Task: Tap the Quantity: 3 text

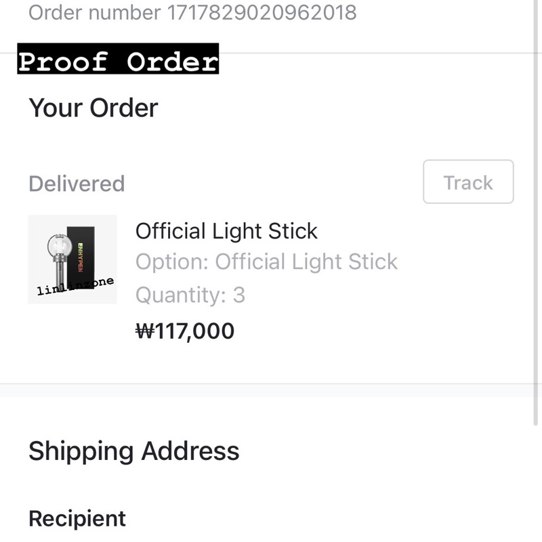Action: click(x=190, y=295)
